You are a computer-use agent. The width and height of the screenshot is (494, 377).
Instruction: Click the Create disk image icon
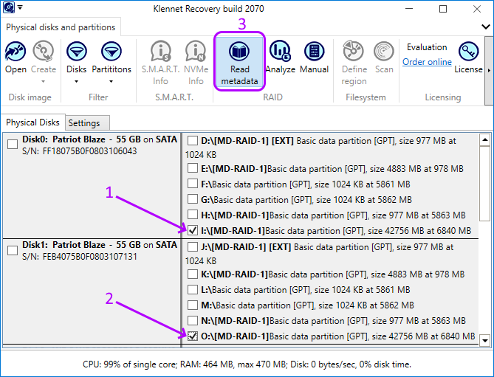[x=44, y=52]
